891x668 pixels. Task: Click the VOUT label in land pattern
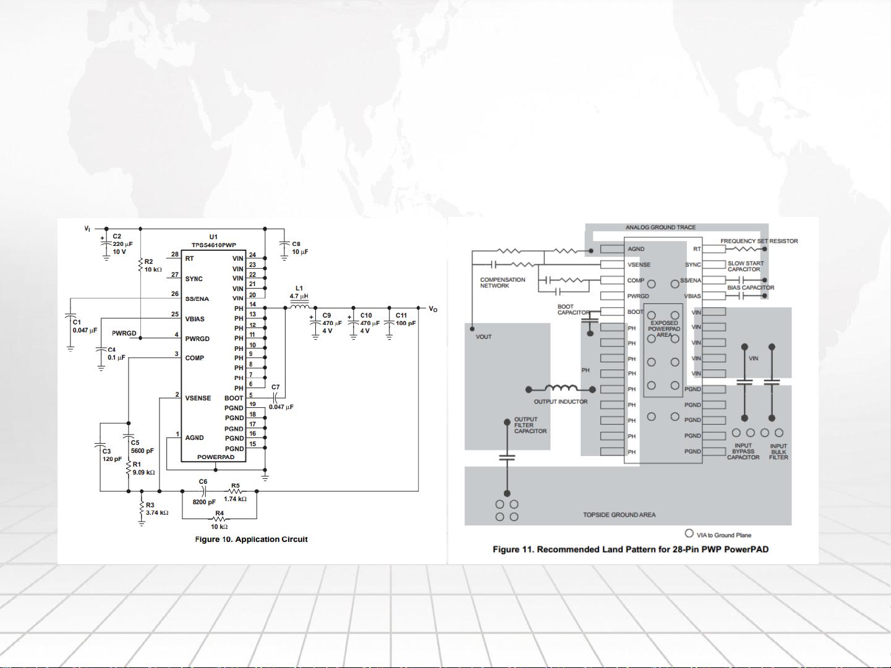484,337
